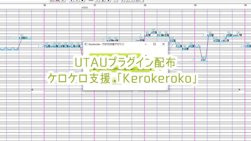Select the note labeled 'o R強E4'
251x141 pixels.
(x=25, y=38)
